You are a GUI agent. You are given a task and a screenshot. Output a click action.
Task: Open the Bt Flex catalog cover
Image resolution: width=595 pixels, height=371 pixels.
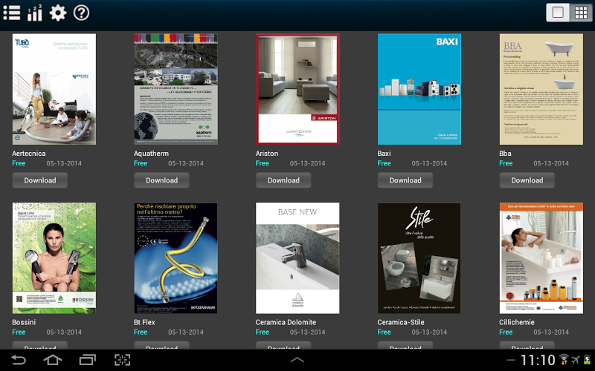pos(176,258)
